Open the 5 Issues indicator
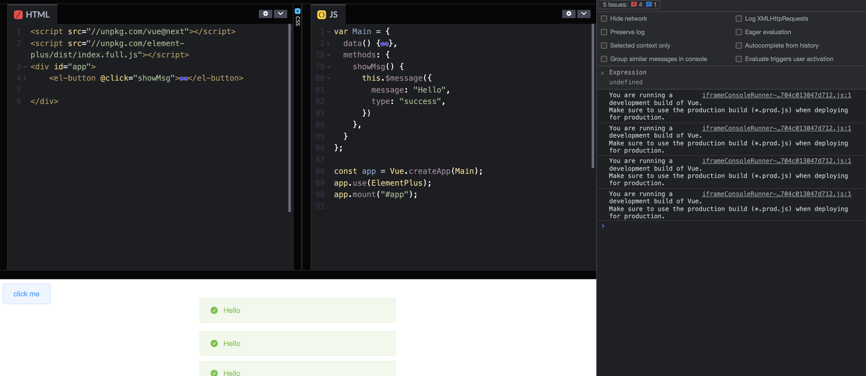Viewport: 866px width, 376px height. tap(629, 4)
